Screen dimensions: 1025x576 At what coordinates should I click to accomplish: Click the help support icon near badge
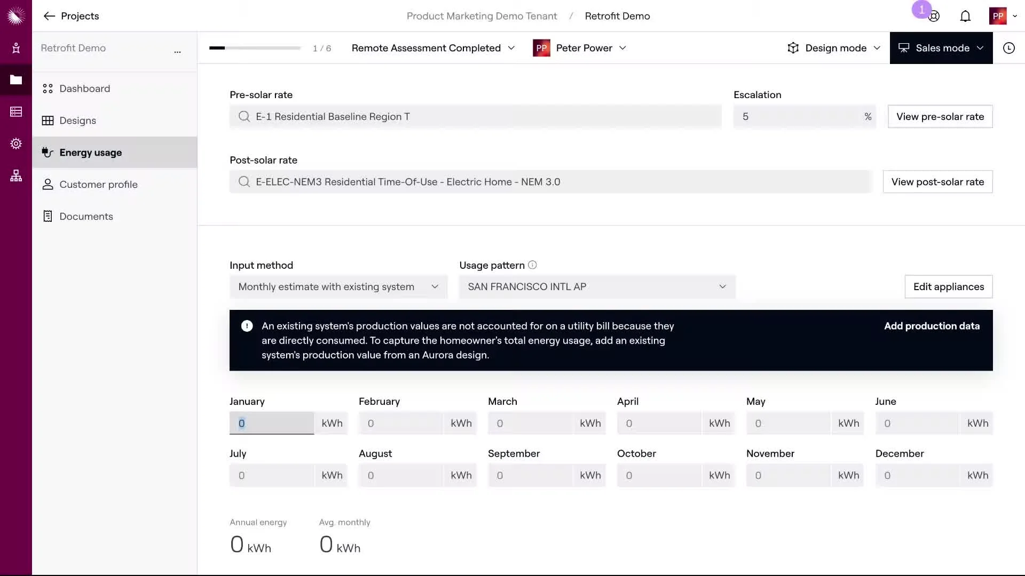[934, 17]
